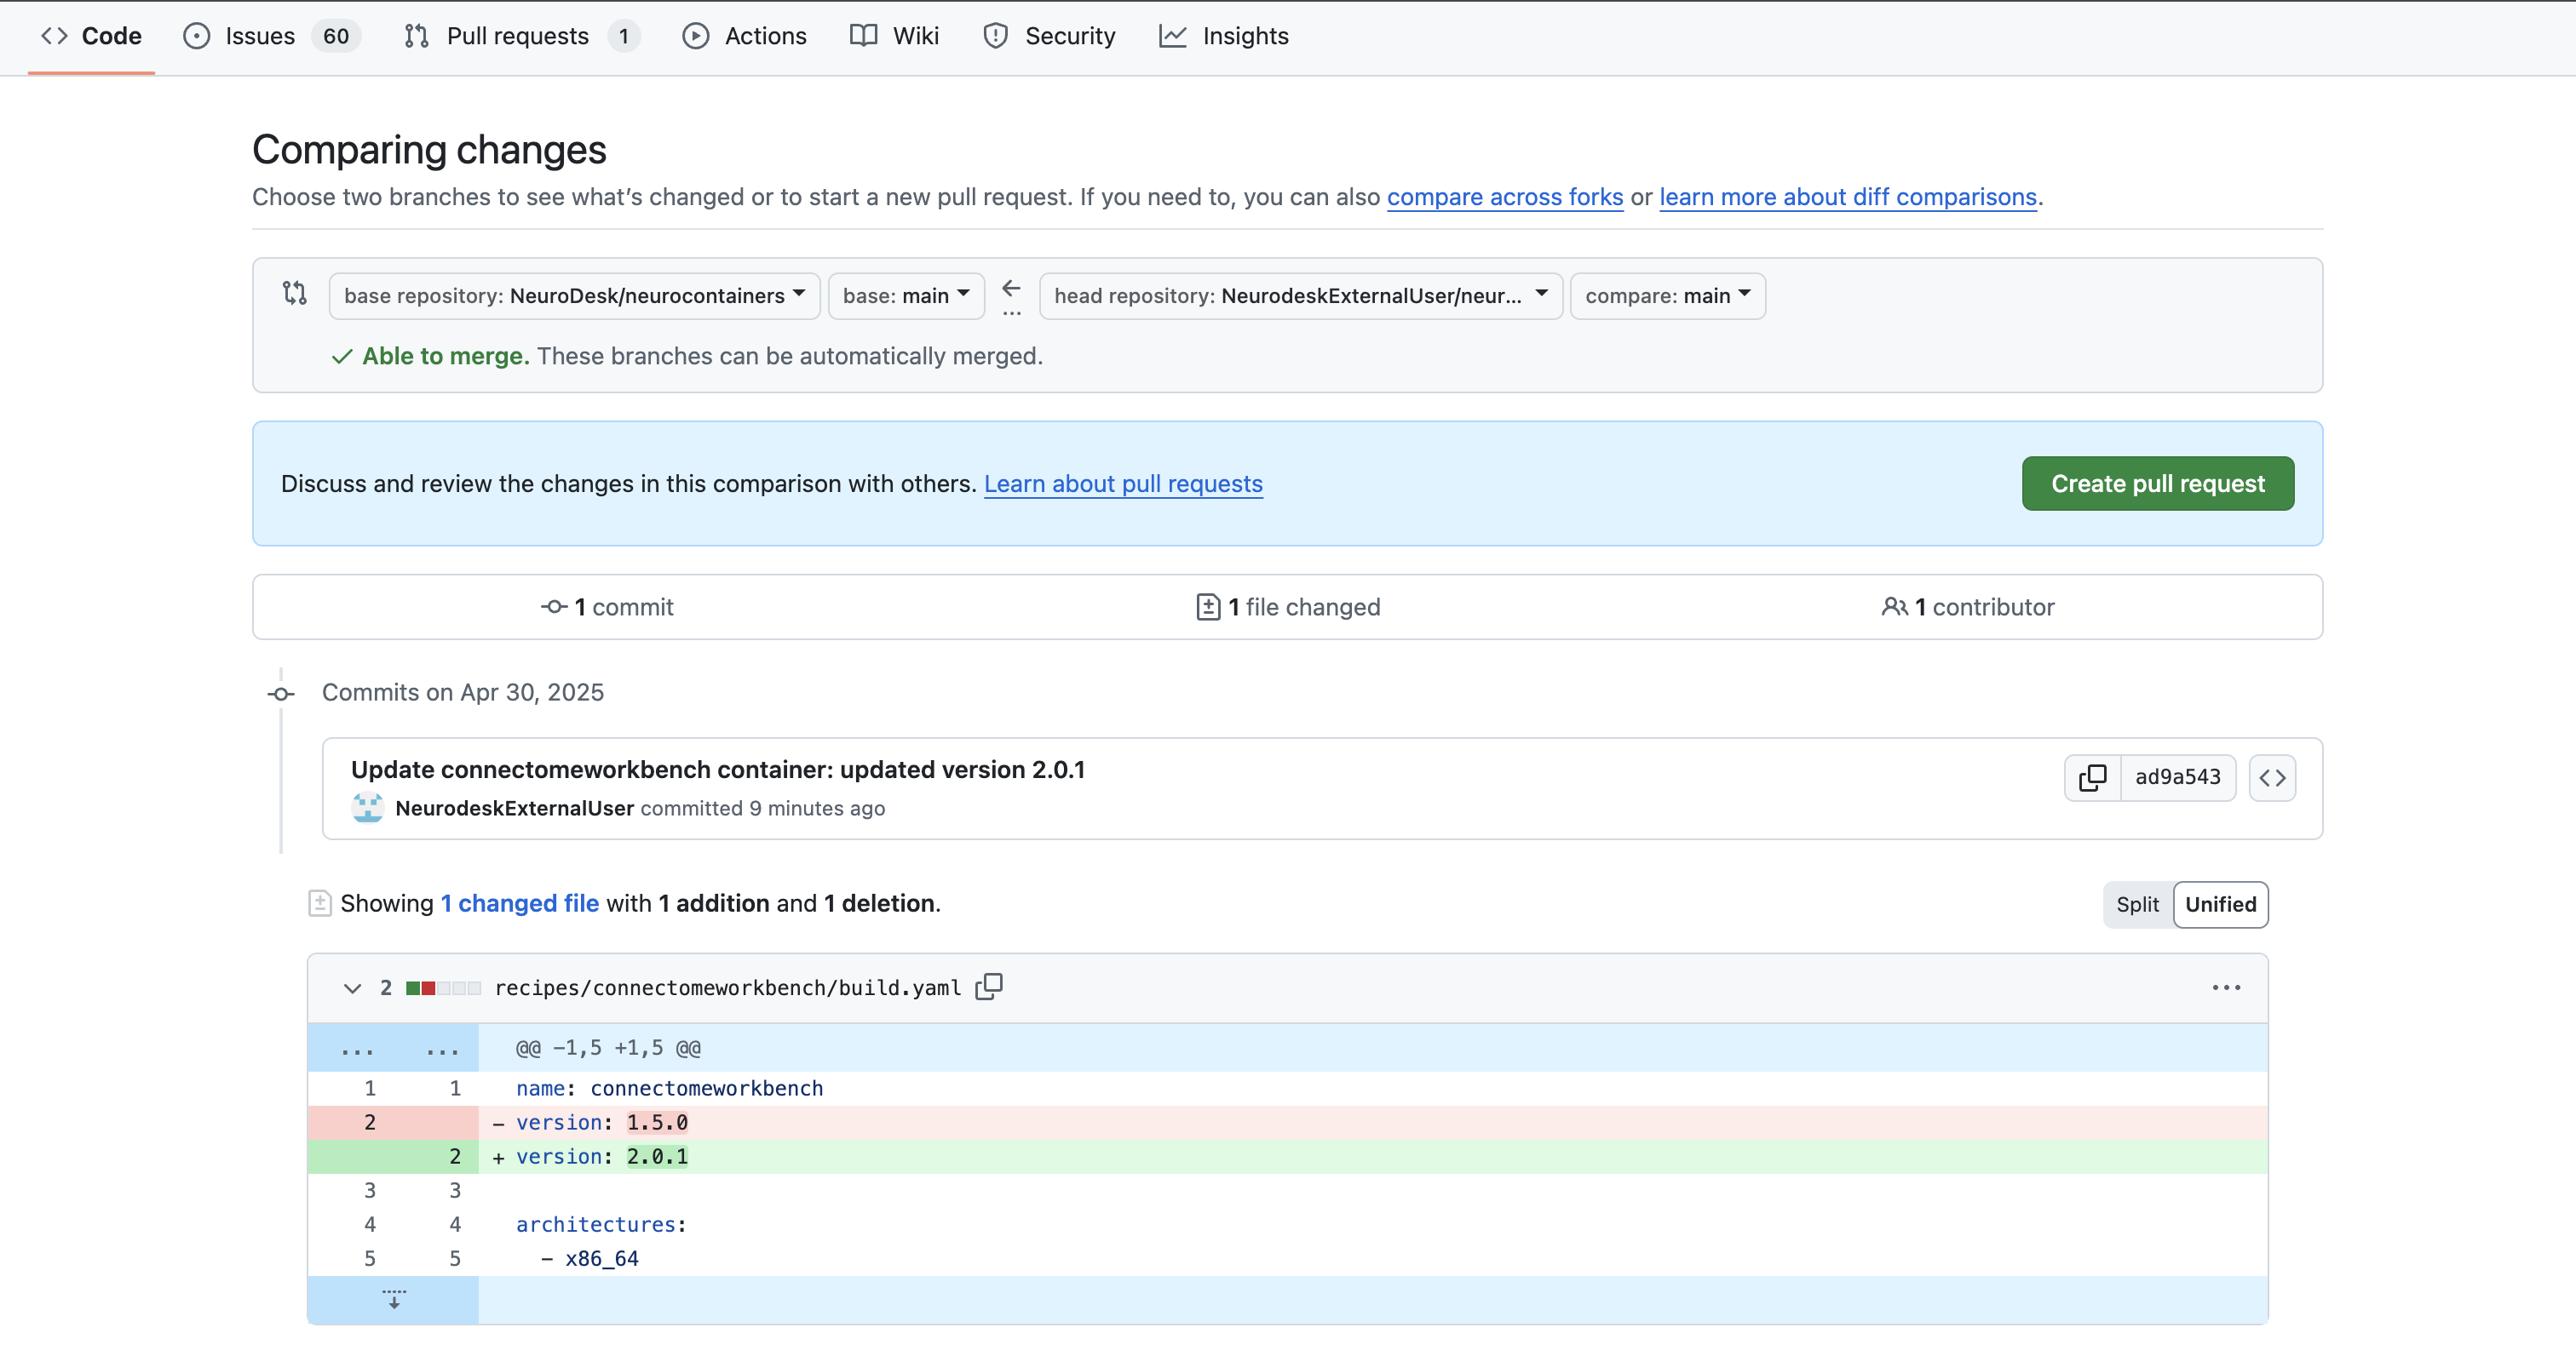The image size is (2576, 1362).
Task: Browse repository at commit ad9a543
Action: [2272, 777]
